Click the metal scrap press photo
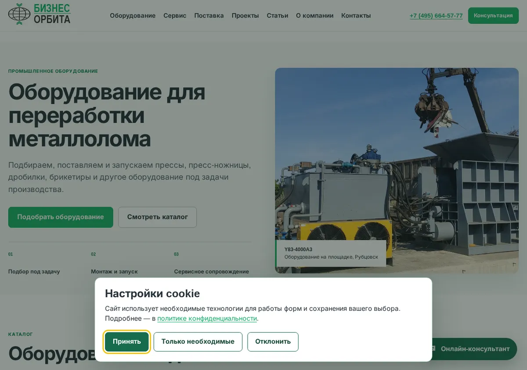Screen dimensions: 527x370 397,171
